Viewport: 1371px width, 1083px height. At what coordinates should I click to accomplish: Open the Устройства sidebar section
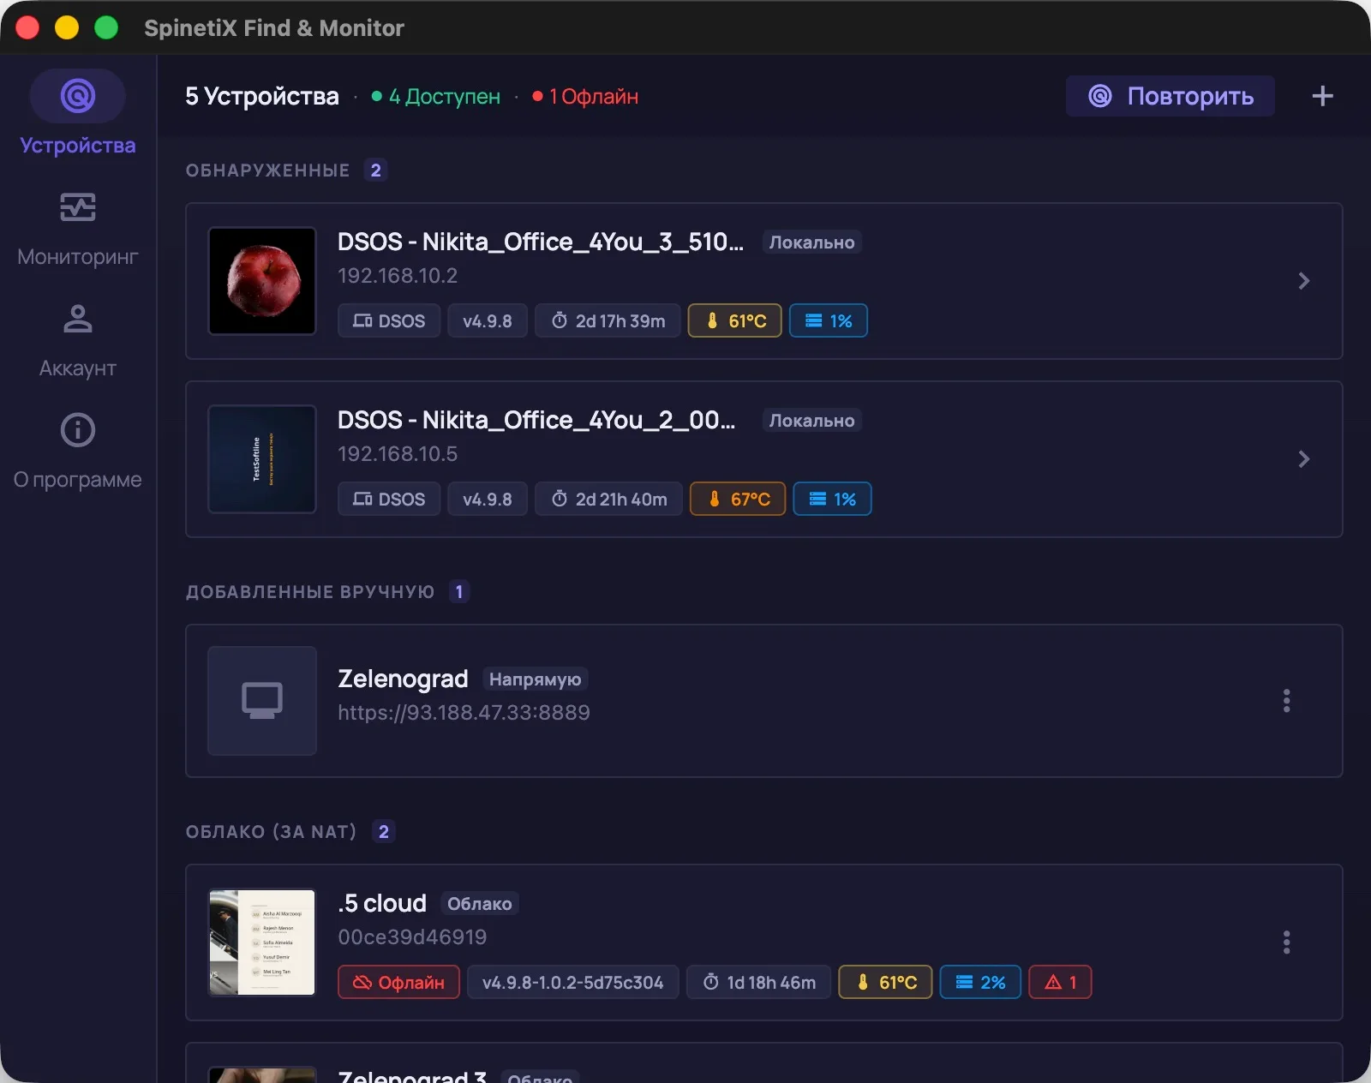click(x=77, y=114)
